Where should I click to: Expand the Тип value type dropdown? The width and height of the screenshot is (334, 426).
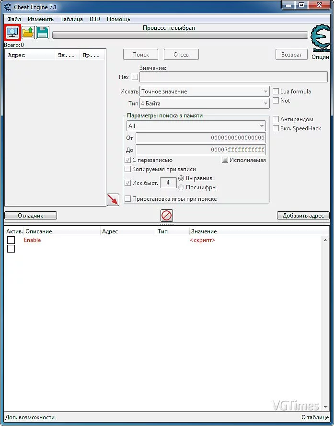pos(204,104)
